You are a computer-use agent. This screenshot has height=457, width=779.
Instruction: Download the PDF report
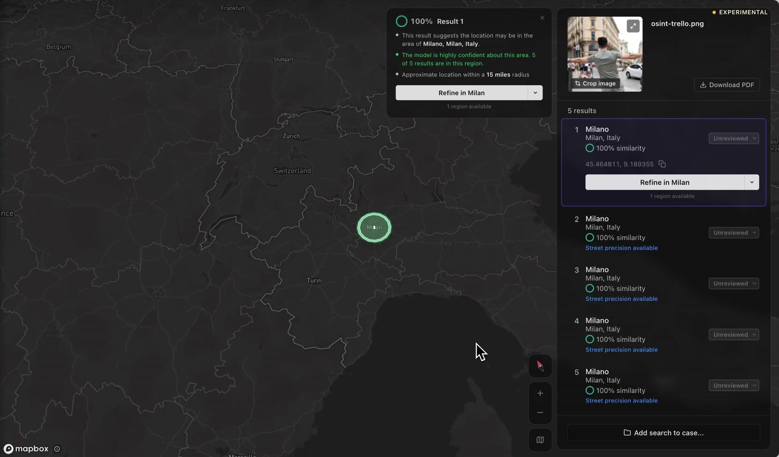click(x=727, y=85)
